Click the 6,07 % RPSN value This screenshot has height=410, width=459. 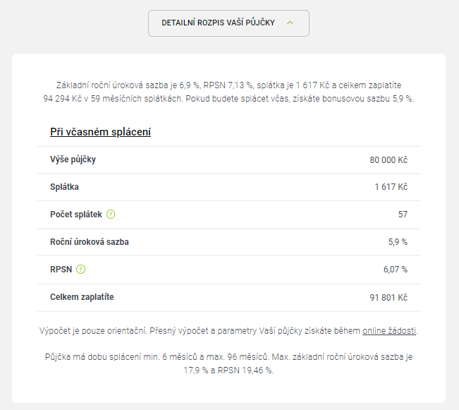[396, 270]
